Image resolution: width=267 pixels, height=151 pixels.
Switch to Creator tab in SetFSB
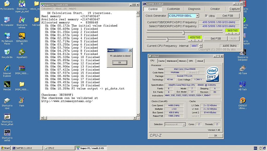tap(215, 9)
